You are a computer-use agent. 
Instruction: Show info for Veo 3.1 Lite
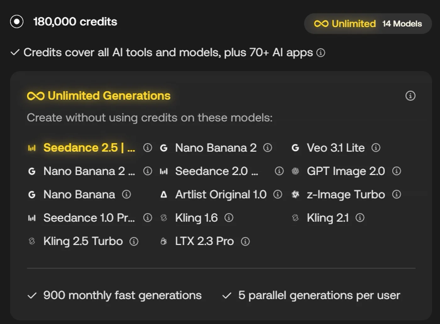(x=376, y=148)
